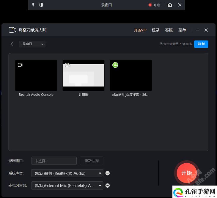Open the 菜单 menu
Image resolution: width=217 pixels, height=198 pixels.
182,30
